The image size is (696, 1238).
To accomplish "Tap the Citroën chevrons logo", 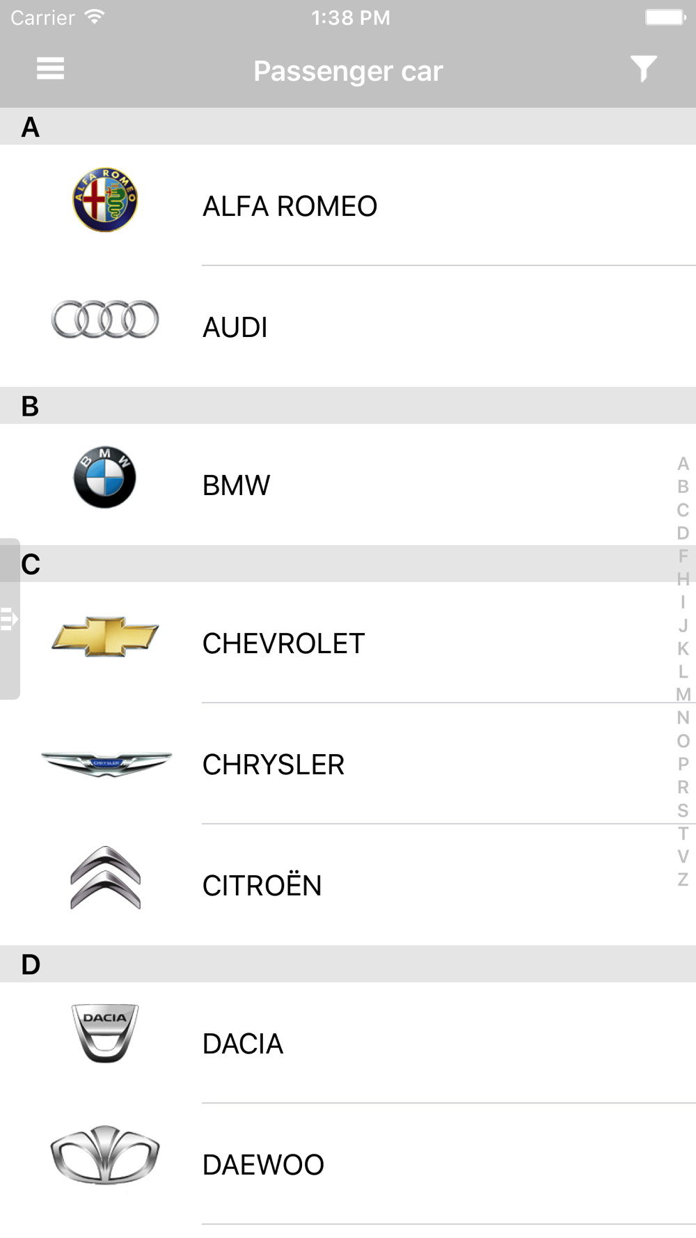I will click(105, 877).
